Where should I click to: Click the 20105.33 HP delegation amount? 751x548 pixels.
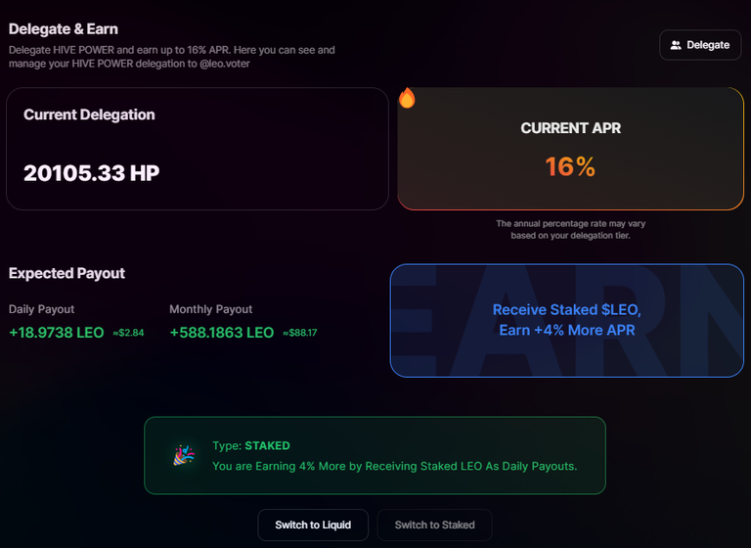click(92, 173)
